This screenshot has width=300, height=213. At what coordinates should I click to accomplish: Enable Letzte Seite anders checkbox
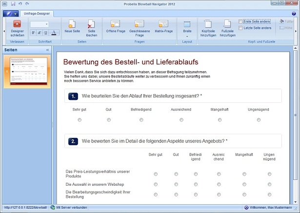[241, 28]
